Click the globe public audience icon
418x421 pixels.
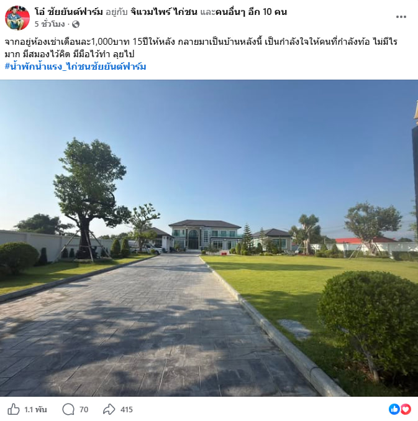click(76, 24)
